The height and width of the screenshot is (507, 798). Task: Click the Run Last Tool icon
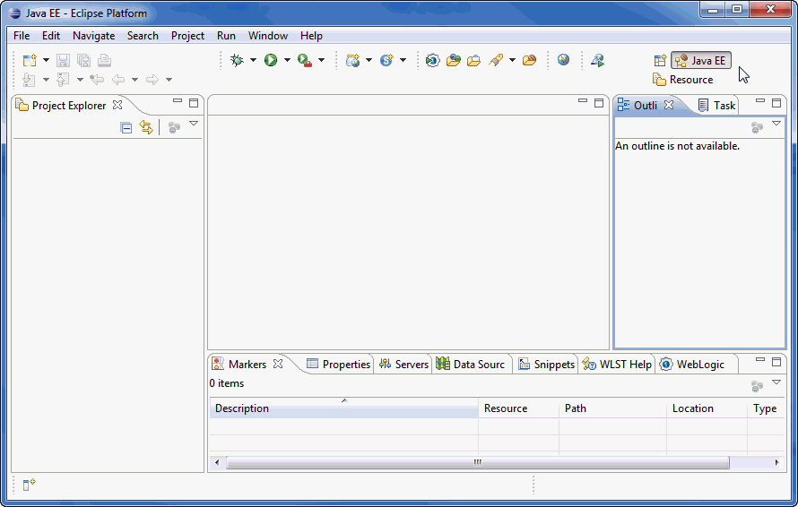pos(305,60)
